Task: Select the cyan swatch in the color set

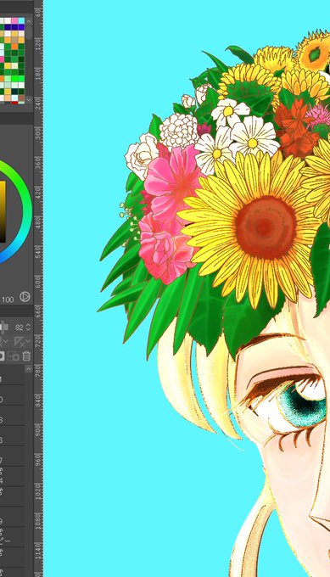Action: point(21,20)
